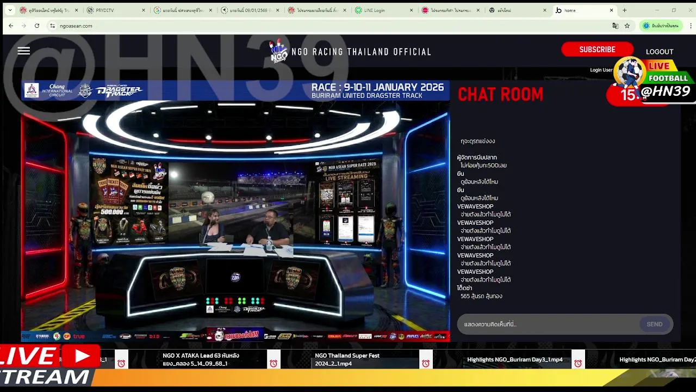The image size is (696, 392).
Task: Go back with browser back arrow
Action: click(11, 26)
